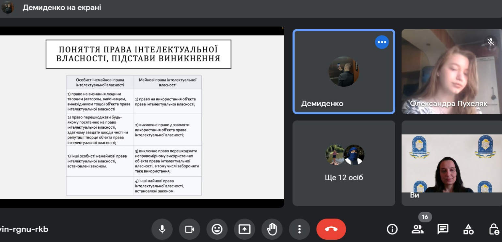Open options on Демиденко's tile
Viewport: 502px width, 242px height.
382,42
